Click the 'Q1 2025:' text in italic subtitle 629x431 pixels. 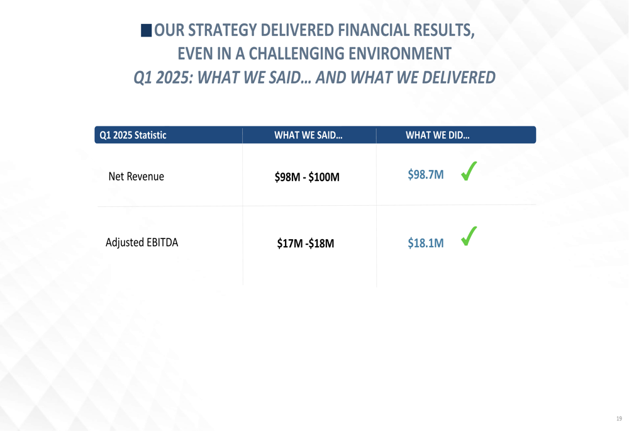coord(164,77)
